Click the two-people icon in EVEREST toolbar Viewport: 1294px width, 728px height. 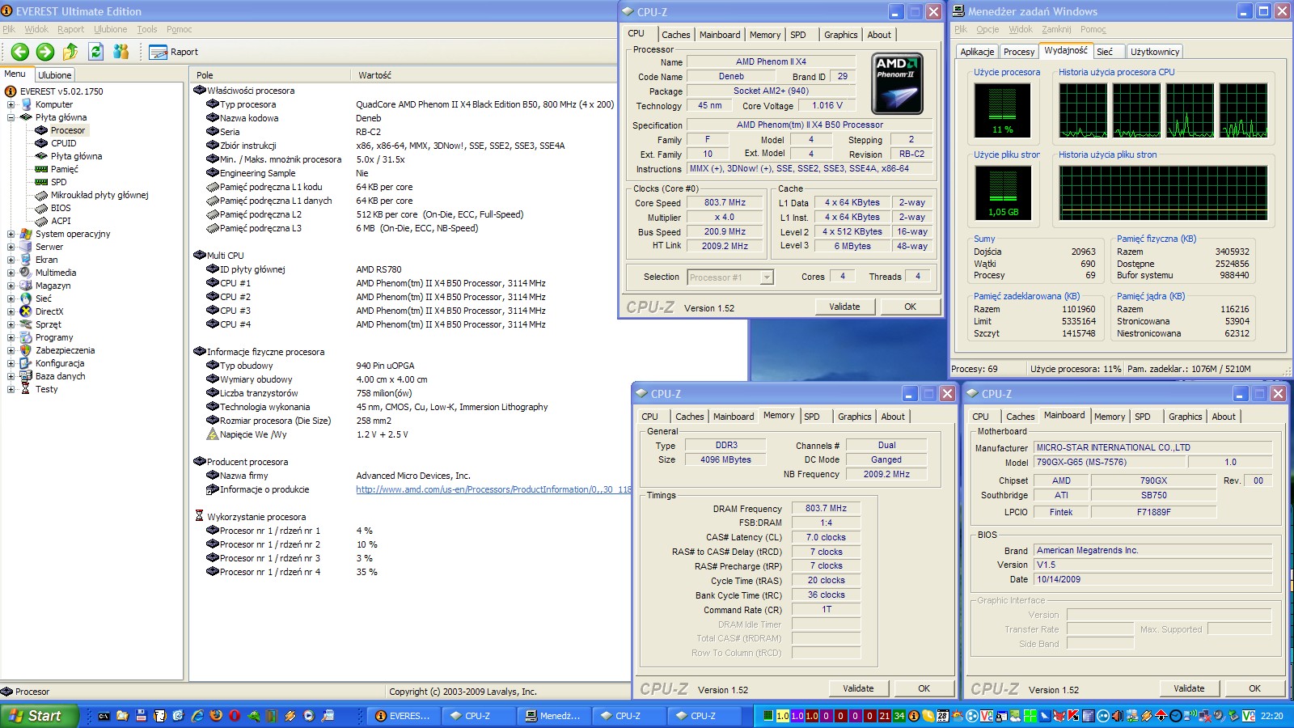pyautogui.click(x=121, y=52)
